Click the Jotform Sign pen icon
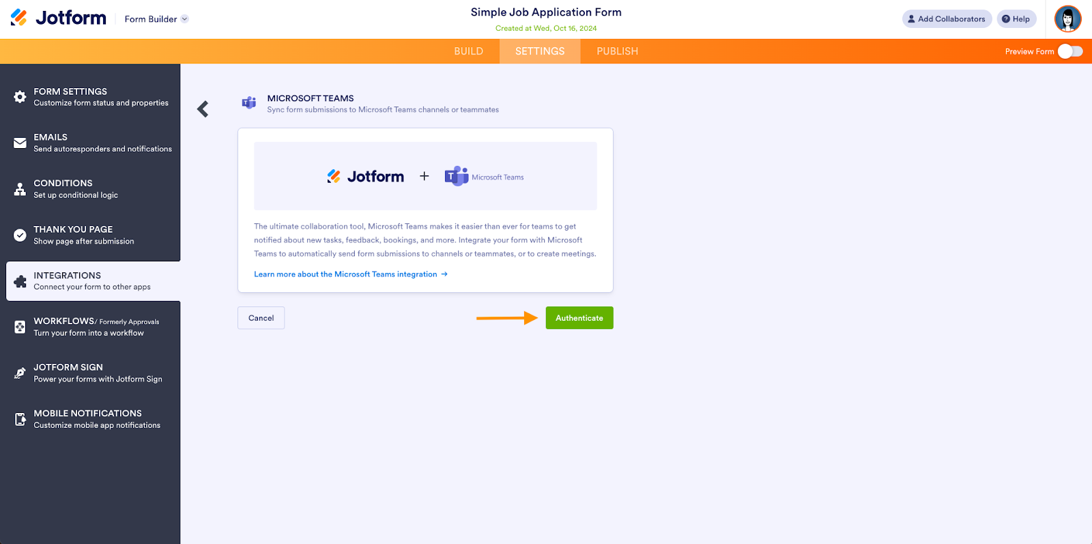The width and height of the screenshot is (1092, 544). (x=20, y=373)
